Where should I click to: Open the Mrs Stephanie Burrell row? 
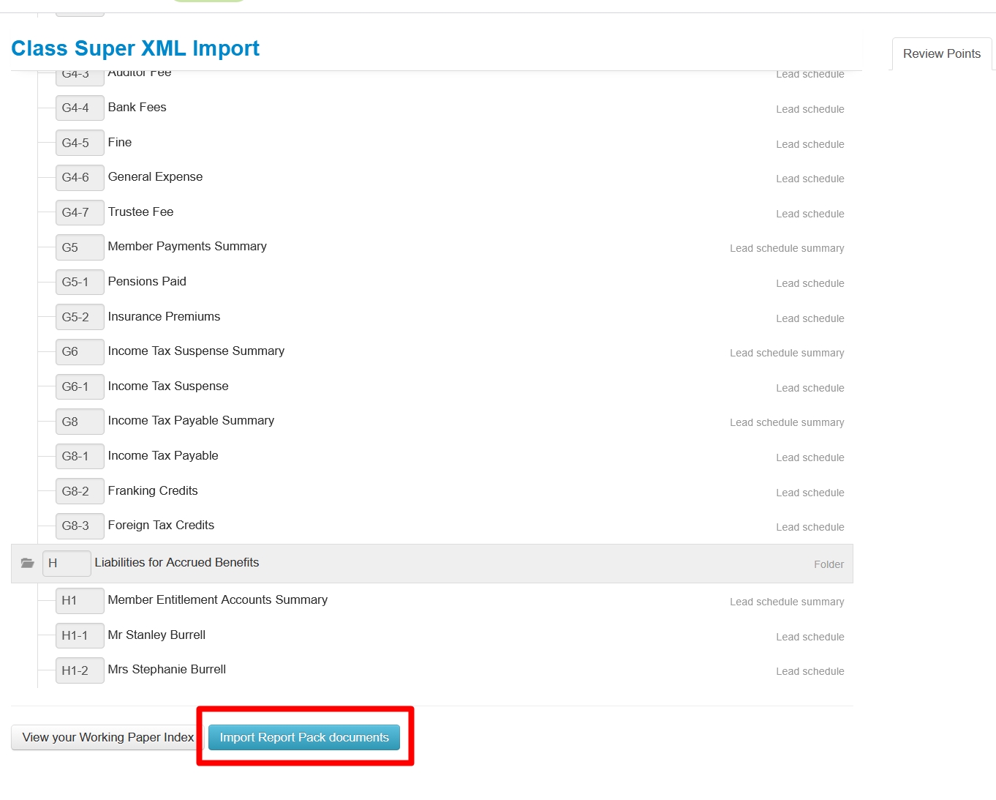tap(167, 670)
